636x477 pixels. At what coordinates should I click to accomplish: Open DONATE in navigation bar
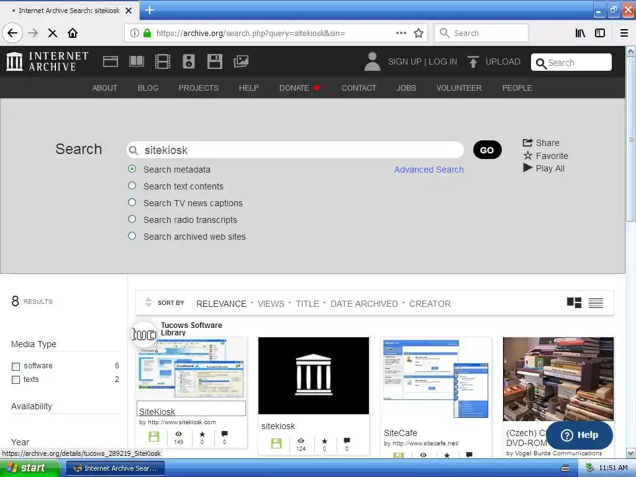[300, 88]
